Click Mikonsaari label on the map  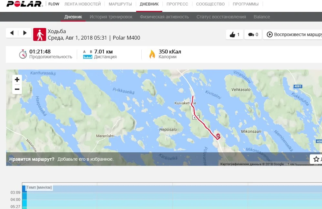pos(251,131)
